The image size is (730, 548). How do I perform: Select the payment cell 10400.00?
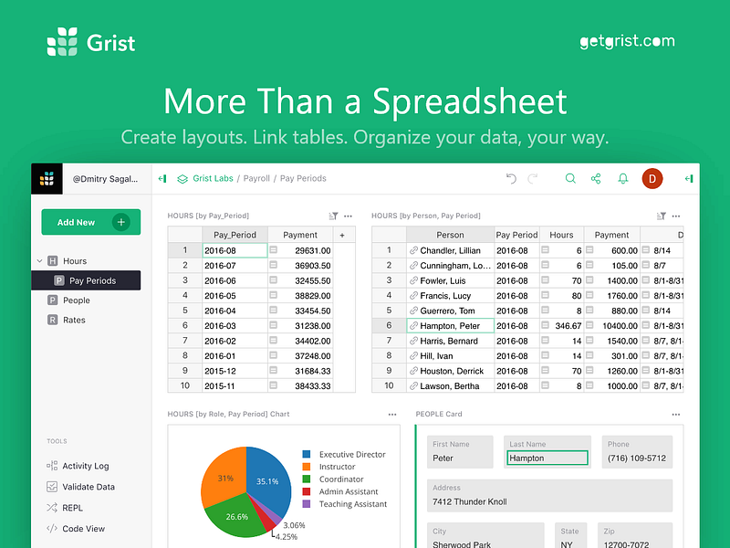(x=611, y=326)
